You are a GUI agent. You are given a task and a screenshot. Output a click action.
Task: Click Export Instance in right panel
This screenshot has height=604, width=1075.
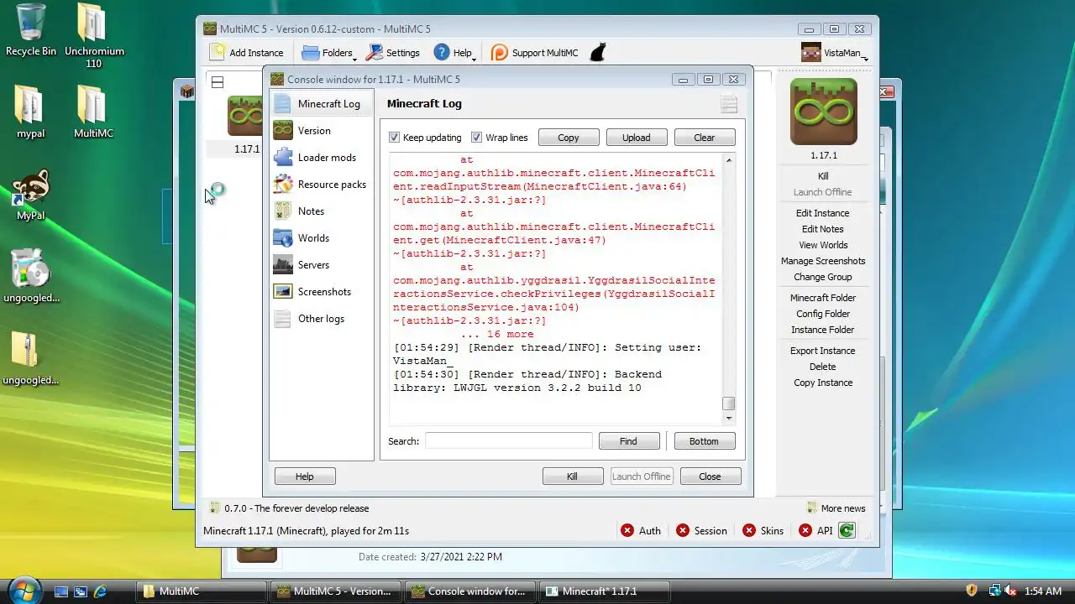click(x=823, y=351)
